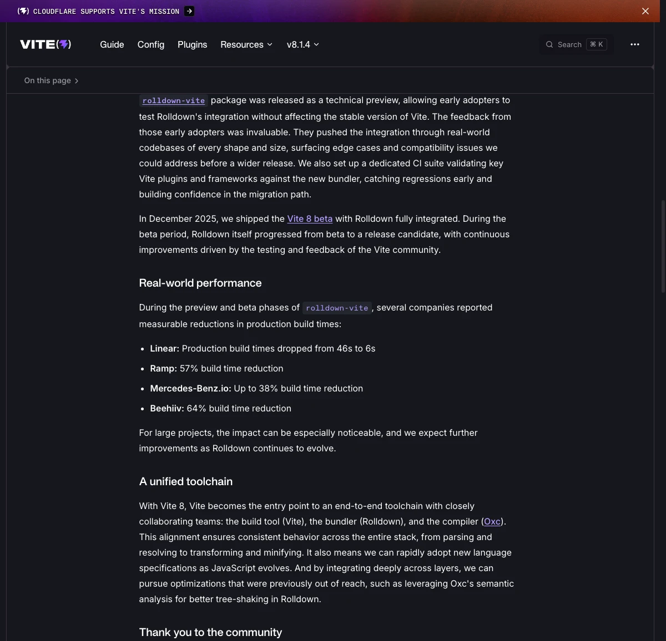Open the three-dots extra menu

pyautogui.click(x=635, y=44)
